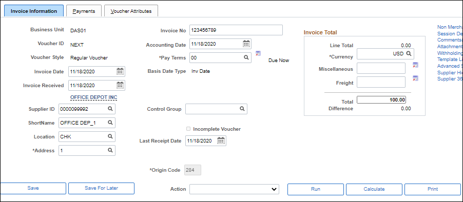
Task: Click the Total amount field
Action: (x=381, y=100)
